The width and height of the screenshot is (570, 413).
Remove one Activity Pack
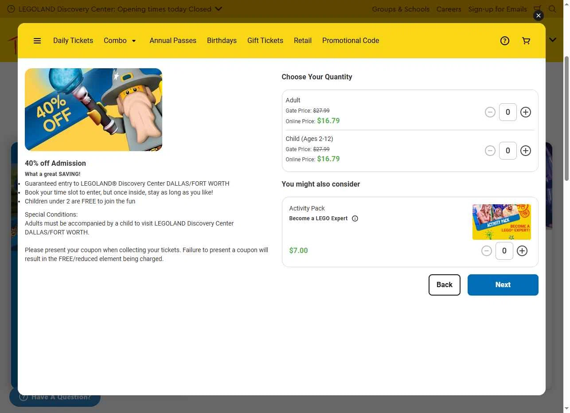[x=487, y=251]
